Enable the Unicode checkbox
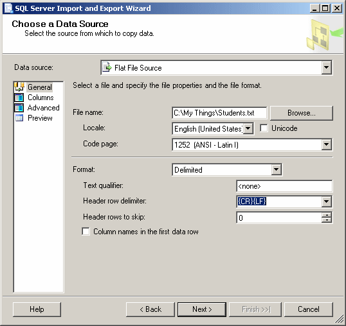The width and height of the screenshot is (346, 326). (264, 128)
